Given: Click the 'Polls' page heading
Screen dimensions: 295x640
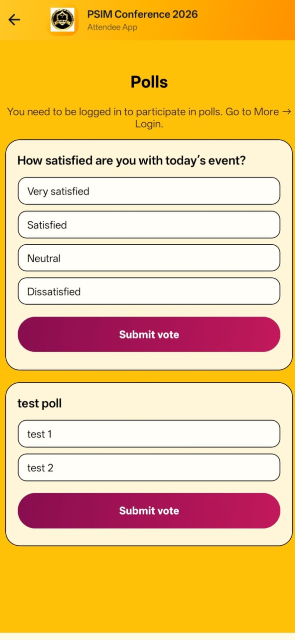Looking at the screenshot, I should point(149,82).
